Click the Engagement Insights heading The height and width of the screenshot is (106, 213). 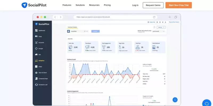pos(148,96)
